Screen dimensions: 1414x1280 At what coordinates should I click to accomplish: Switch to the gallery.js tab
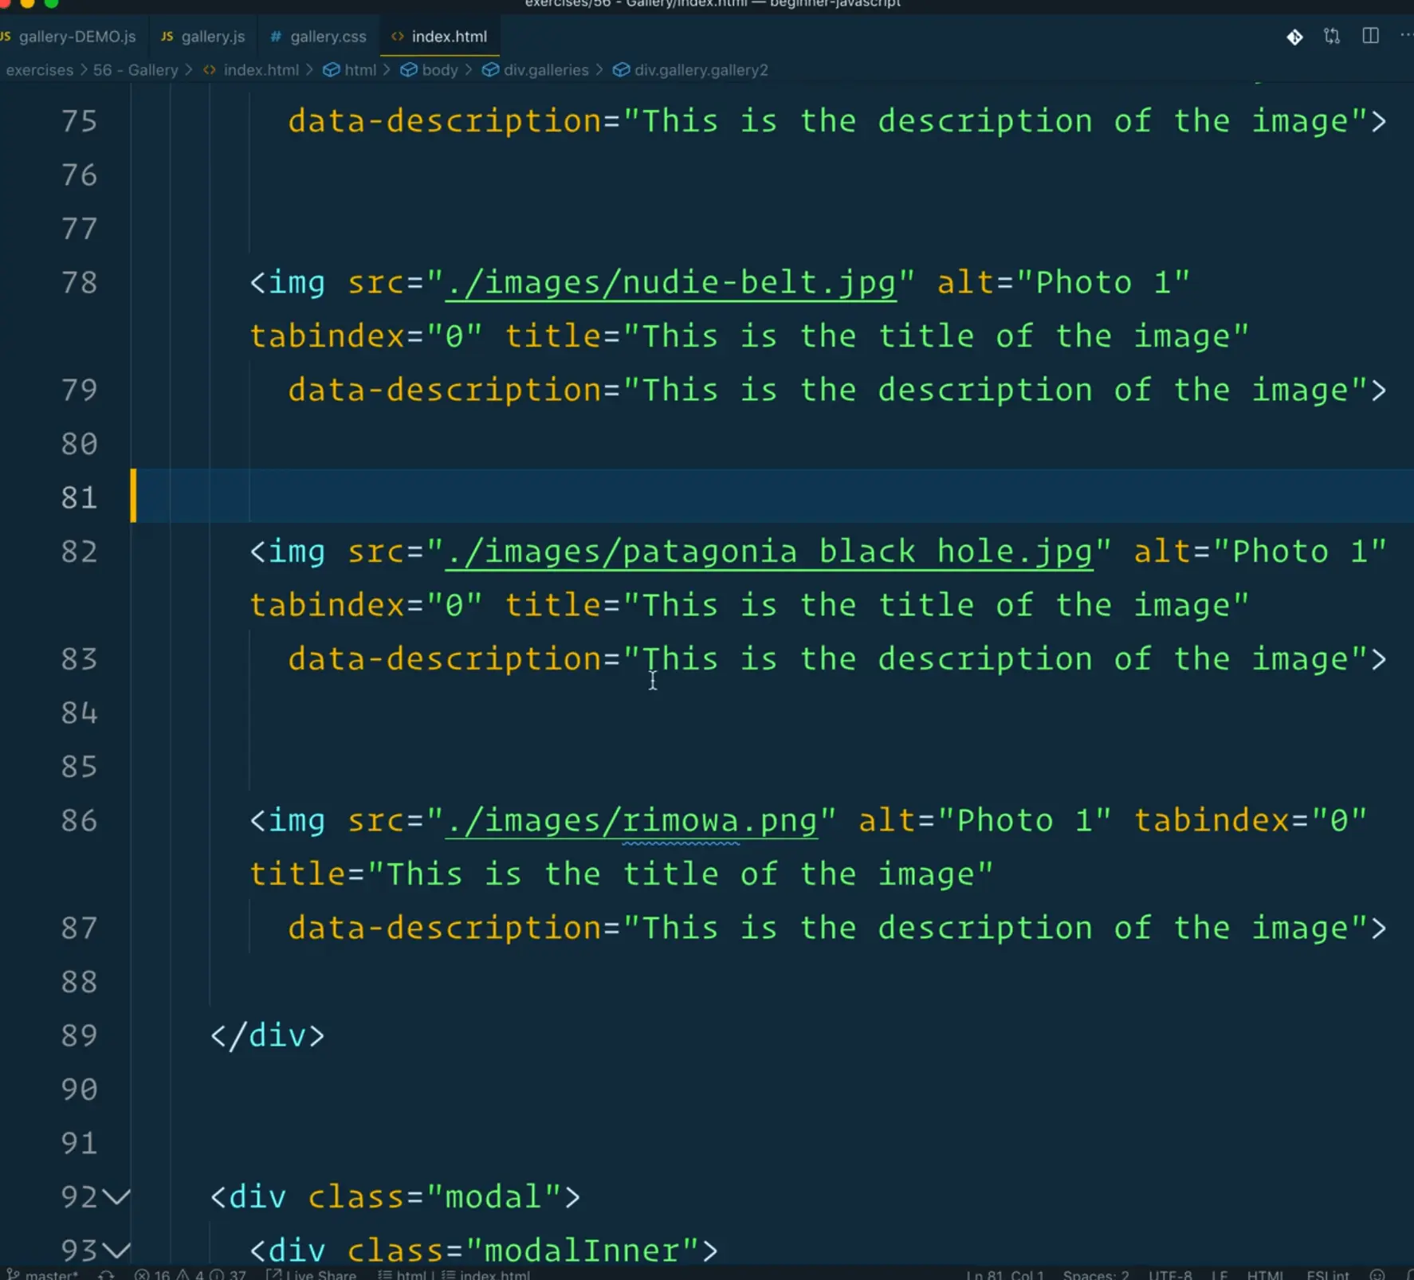point(212,37)
